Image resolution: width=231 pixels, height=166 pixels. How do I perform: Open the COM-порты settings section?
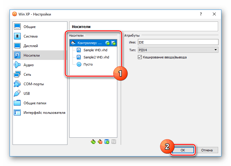point(40,84)
